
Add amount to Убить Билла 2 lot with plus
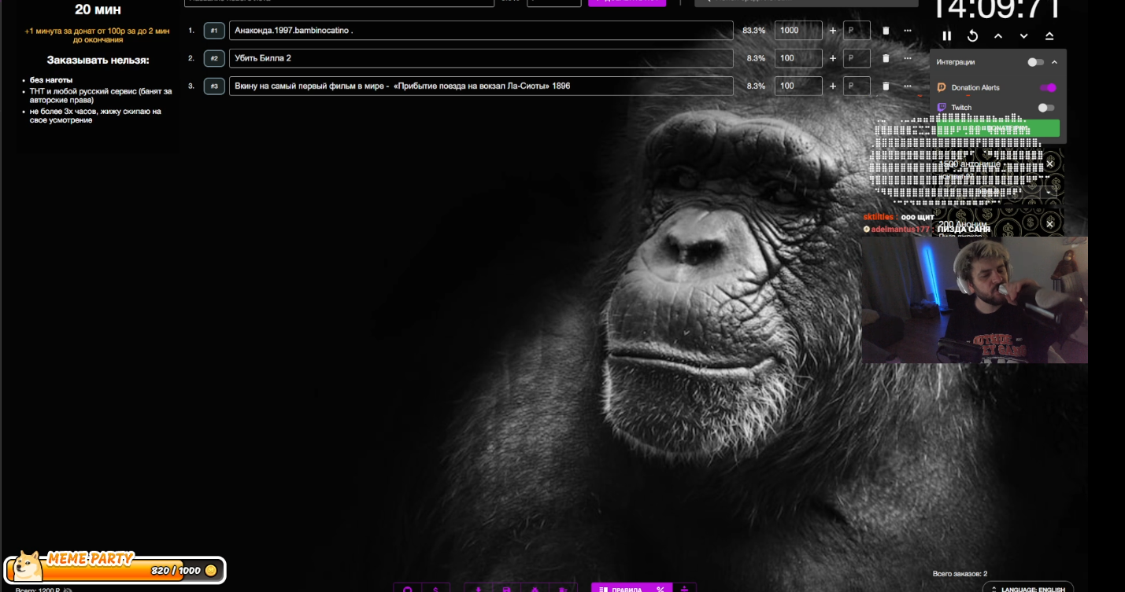(833, 58)
